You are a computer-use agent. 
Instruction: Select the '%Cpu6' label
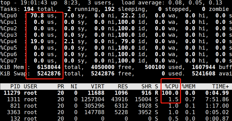click(x=9, y=54)
